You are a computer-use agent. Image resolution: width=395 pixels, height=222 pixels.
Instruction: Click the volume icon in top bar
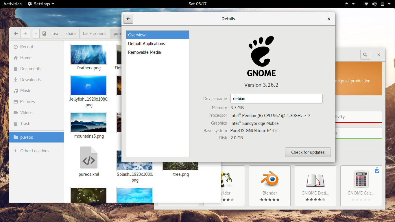(374, 4)
